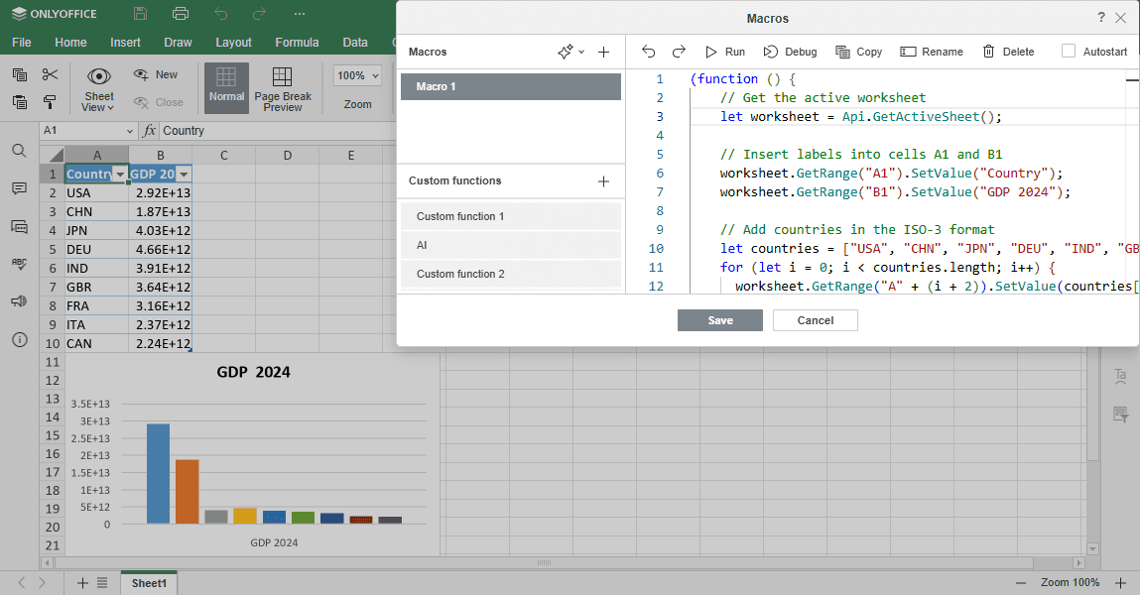This screenshot has height=595, width=1140.
Task: Click Undo in the macro editor toolbar
Action: point(649,52)
